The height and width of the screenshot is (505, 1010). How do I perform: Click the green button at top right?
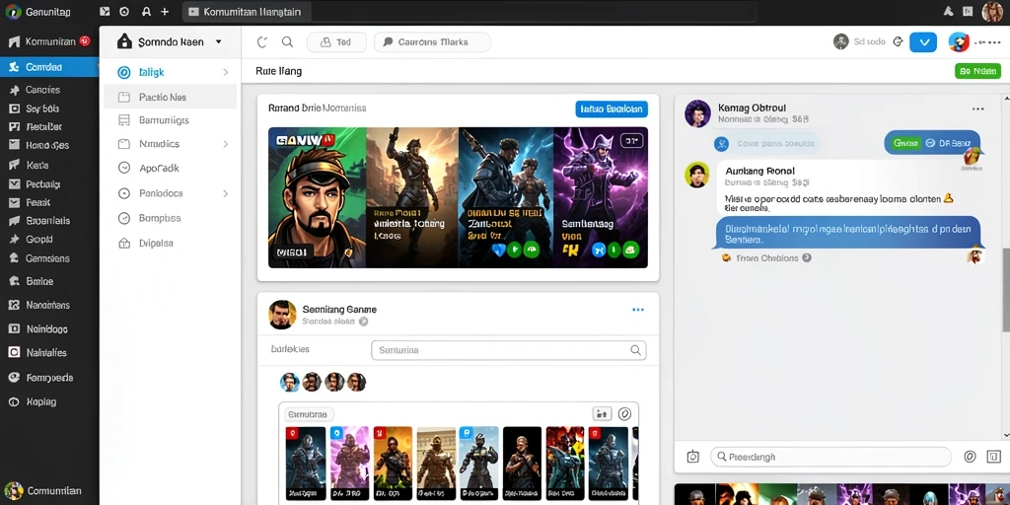977,71
